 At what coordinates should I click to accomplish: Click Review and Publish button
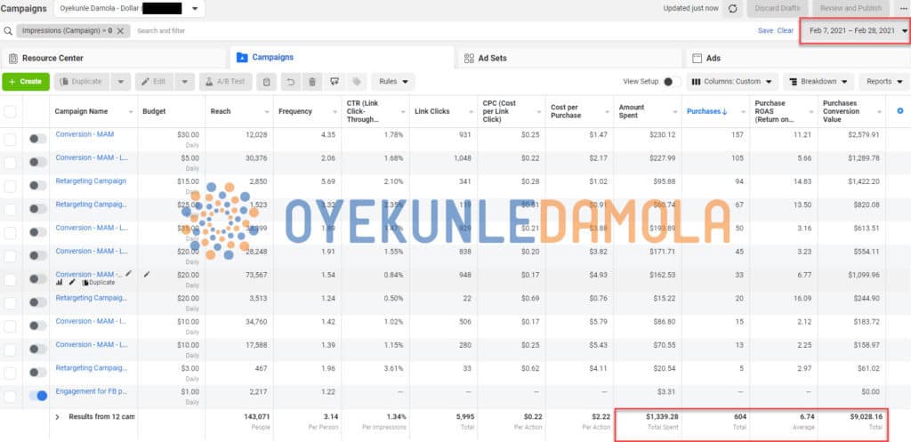coord(851,9)
